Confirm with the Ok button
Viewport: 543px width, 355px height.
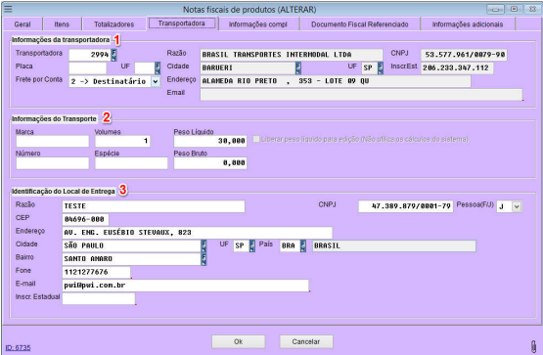tap(239, 341)
